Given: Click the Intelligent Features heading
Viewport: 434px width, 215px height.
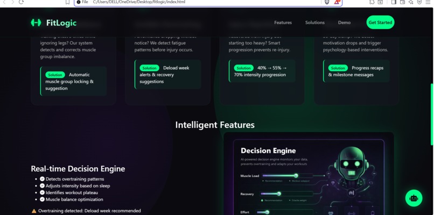Looking at the screenshot, I should pyautogui.click(x=215, y=125).
